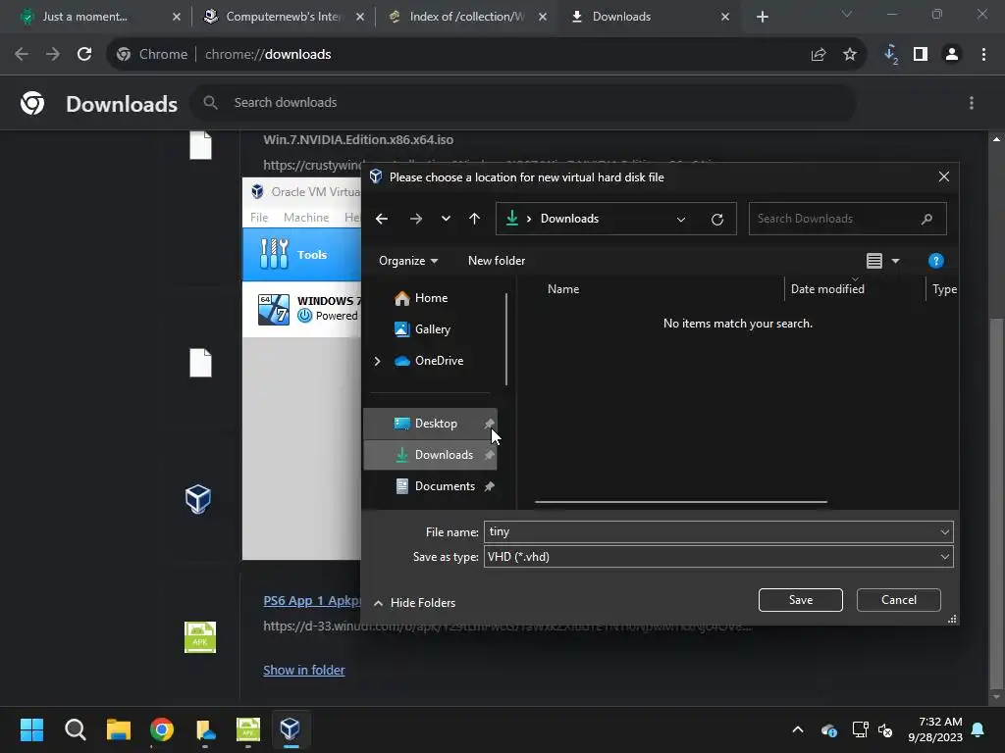Open VirtualBox from taskbar

pyautogui.click(x=291, y=729)
